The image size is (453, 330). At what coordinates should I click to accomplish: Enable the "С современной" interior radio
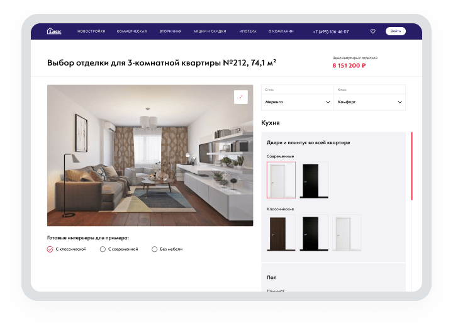coord(103,249)
